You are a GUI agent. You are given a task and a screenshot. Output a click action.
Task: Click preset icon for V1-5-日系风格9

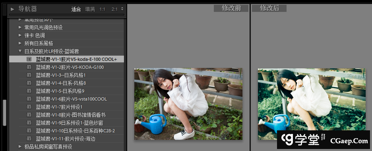(29, 91)
